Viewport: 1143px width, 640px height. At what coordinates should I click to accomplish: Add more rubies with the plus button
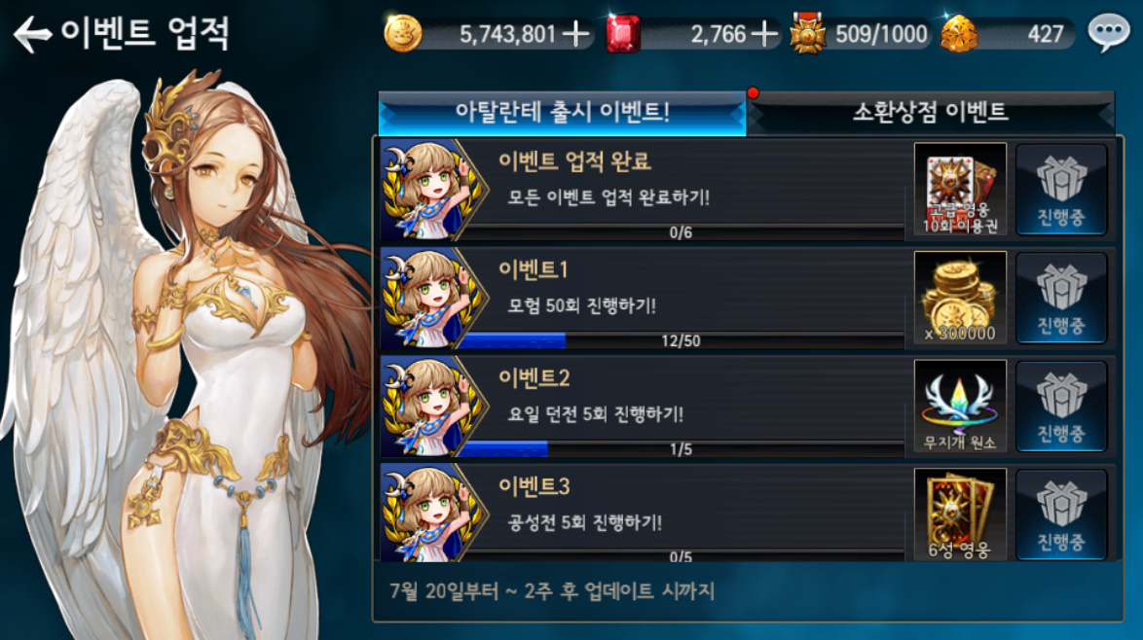click(x=764, y=33)
